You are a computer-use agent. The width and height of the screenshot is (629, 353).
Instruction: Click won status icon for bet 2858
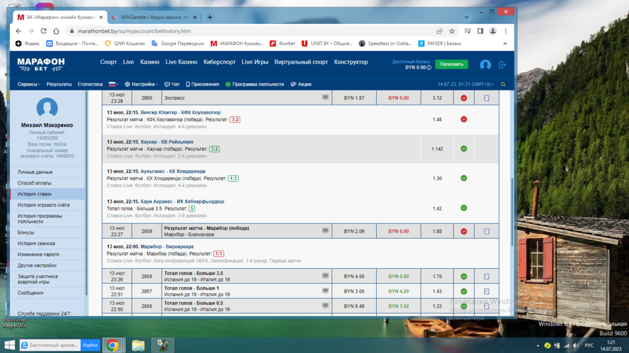tap(464, 276)
